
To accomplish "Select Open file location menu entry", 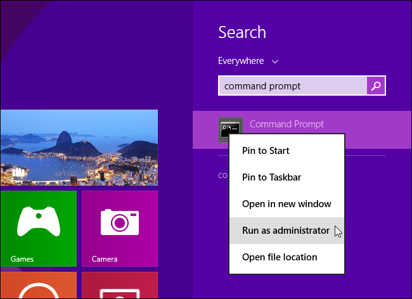I will [280, 257].
